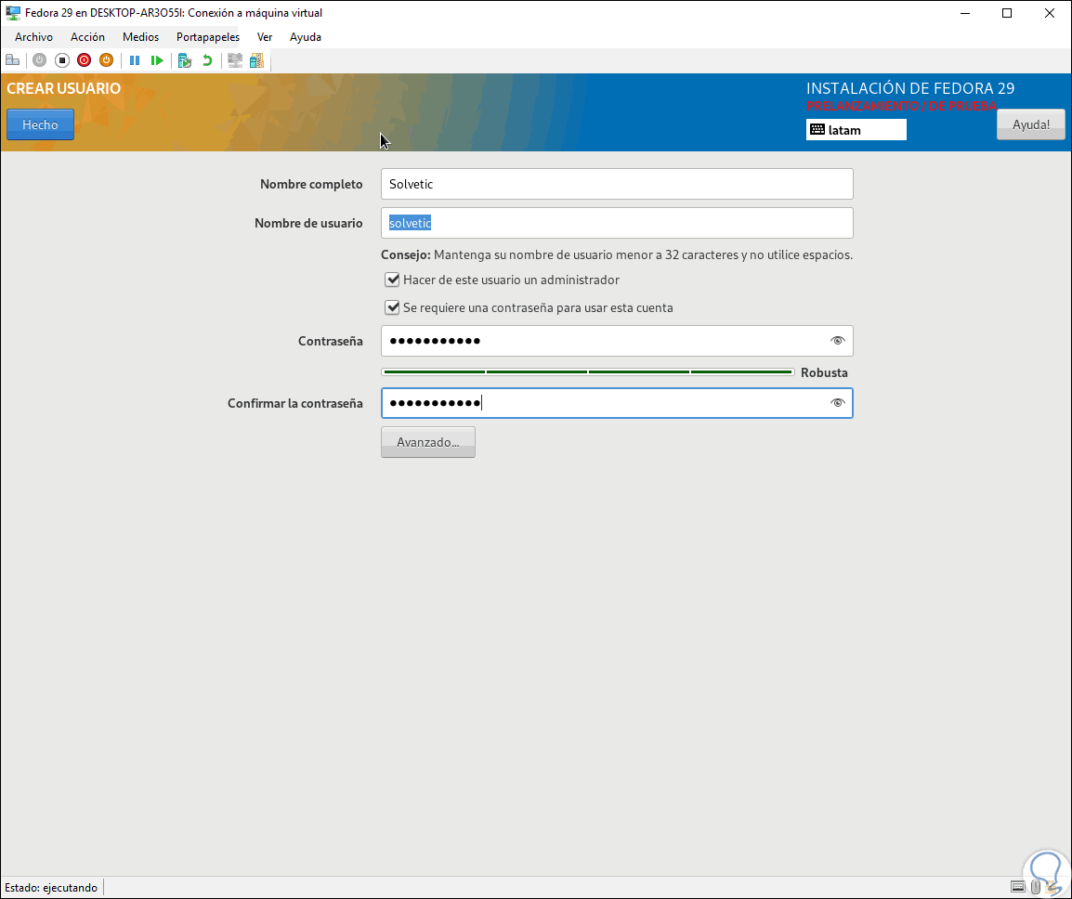Click the 'Consejo:' hint text
Image resolution: width=1072 pixels, height=899 pixels.
pos(405,255)
